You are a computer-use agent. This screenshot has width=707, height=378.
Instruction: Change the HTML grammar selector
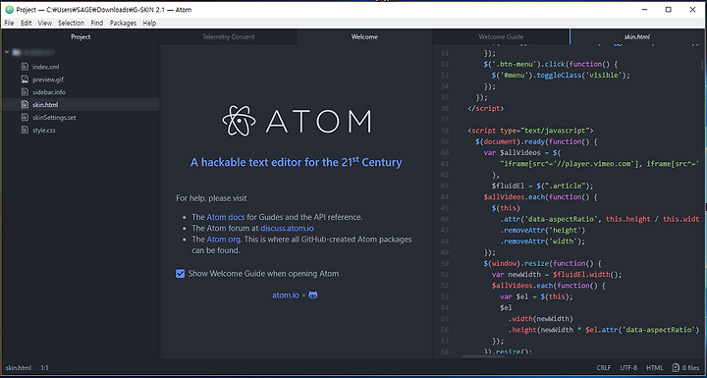[655, 367]
